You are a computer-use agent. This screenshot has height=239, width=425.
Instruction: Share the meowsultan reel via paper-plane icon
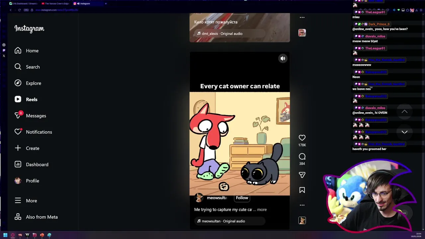coord(302,175)
